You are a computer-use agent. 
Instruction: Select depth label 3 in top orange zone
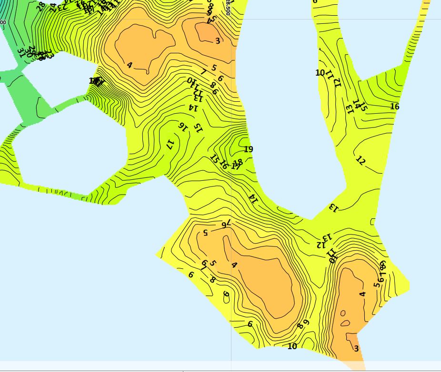[218, 41]
